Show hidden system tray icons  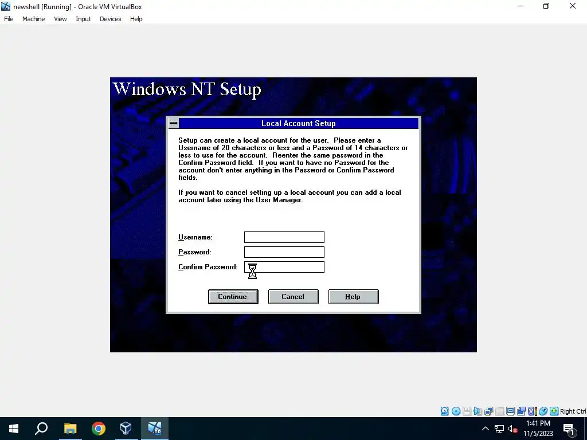(x=485, y=429)
